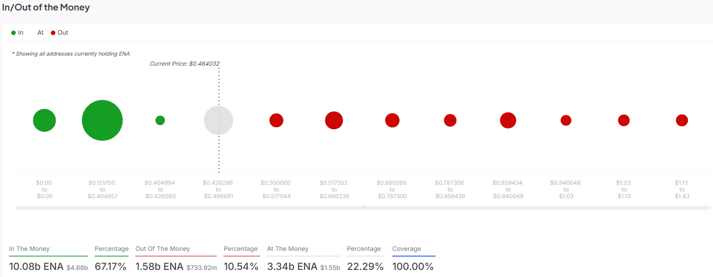Click the red bubble for $0.787306 range
The image size is (713, 277).
[x=450, y=120]
